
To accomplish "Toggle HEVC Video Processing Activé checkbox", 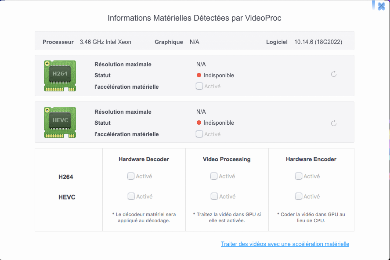I will pyautogui.click(x=214, y=196).
